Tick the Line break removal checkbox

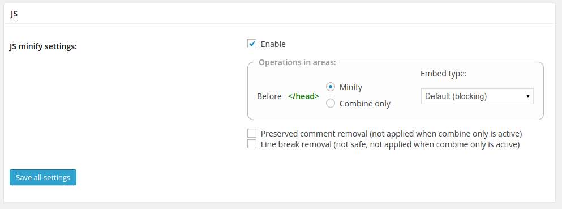pos(252,144)
